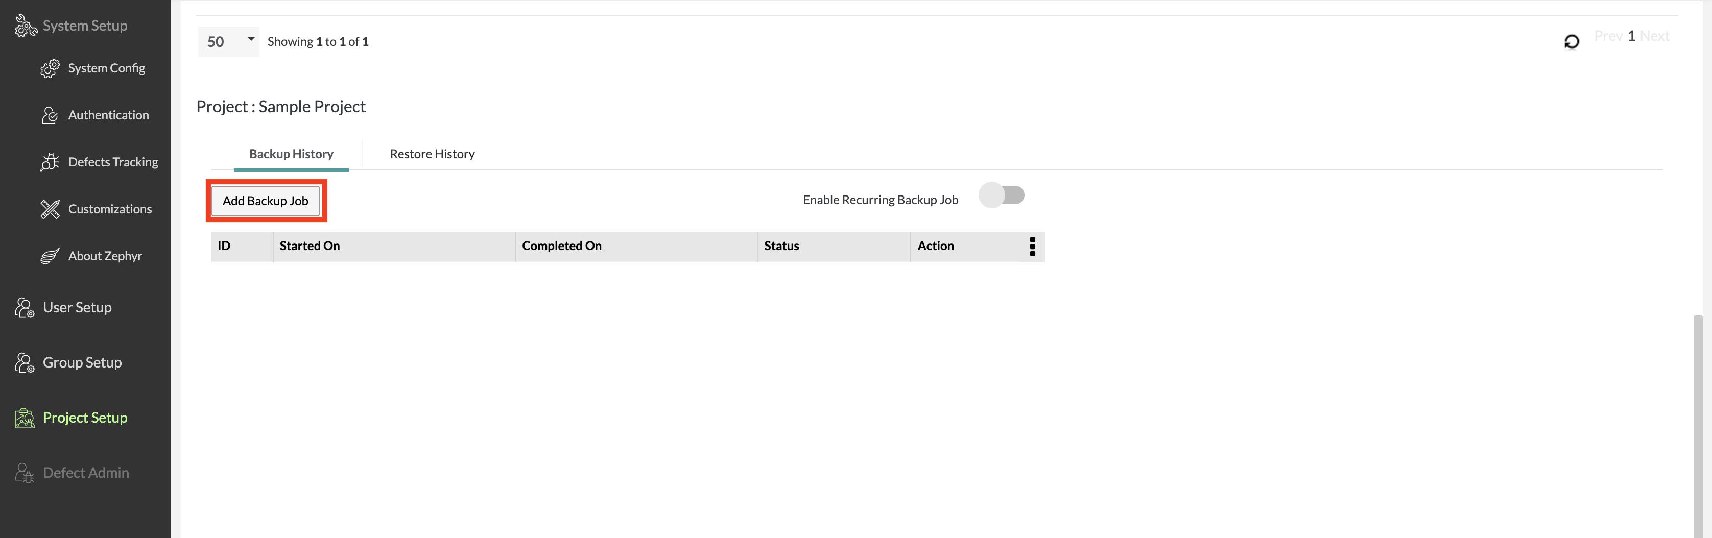This screenshot has height=538, width=1712.
Task: Click the Group Setup icon
Action: tap(25, 362)
